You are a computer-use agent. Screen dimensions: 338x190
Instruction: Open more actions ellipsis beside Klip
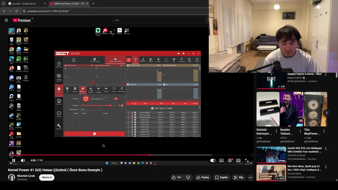(250, 177)
